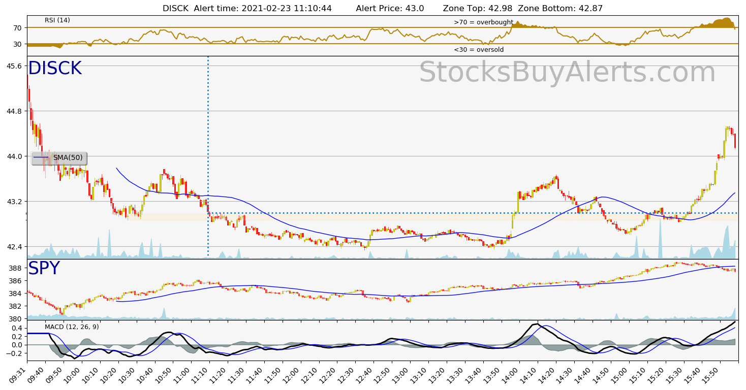
Task: Click the RSI (14) indicator label
Action: point(57,20)
